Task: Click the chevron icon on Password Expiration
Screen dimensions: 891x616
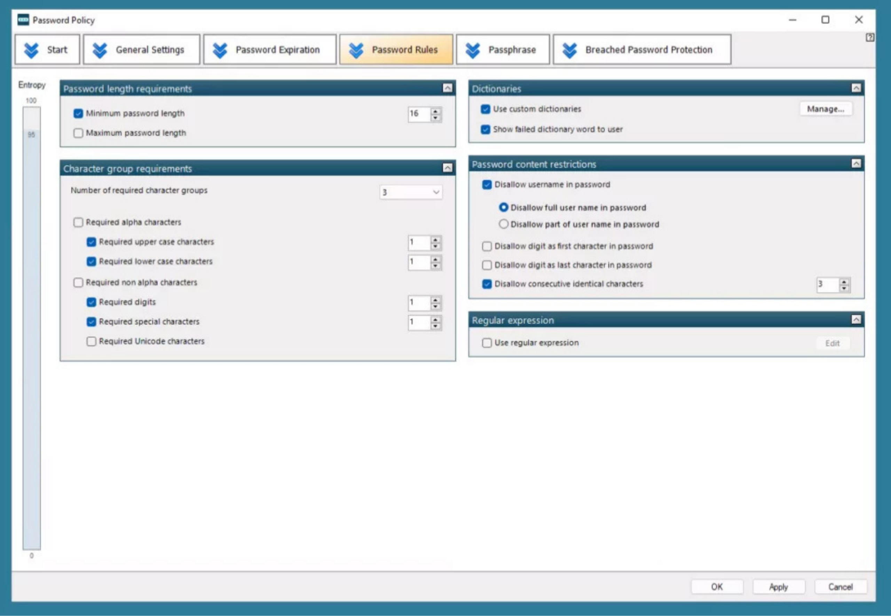Action: [221, 49]
